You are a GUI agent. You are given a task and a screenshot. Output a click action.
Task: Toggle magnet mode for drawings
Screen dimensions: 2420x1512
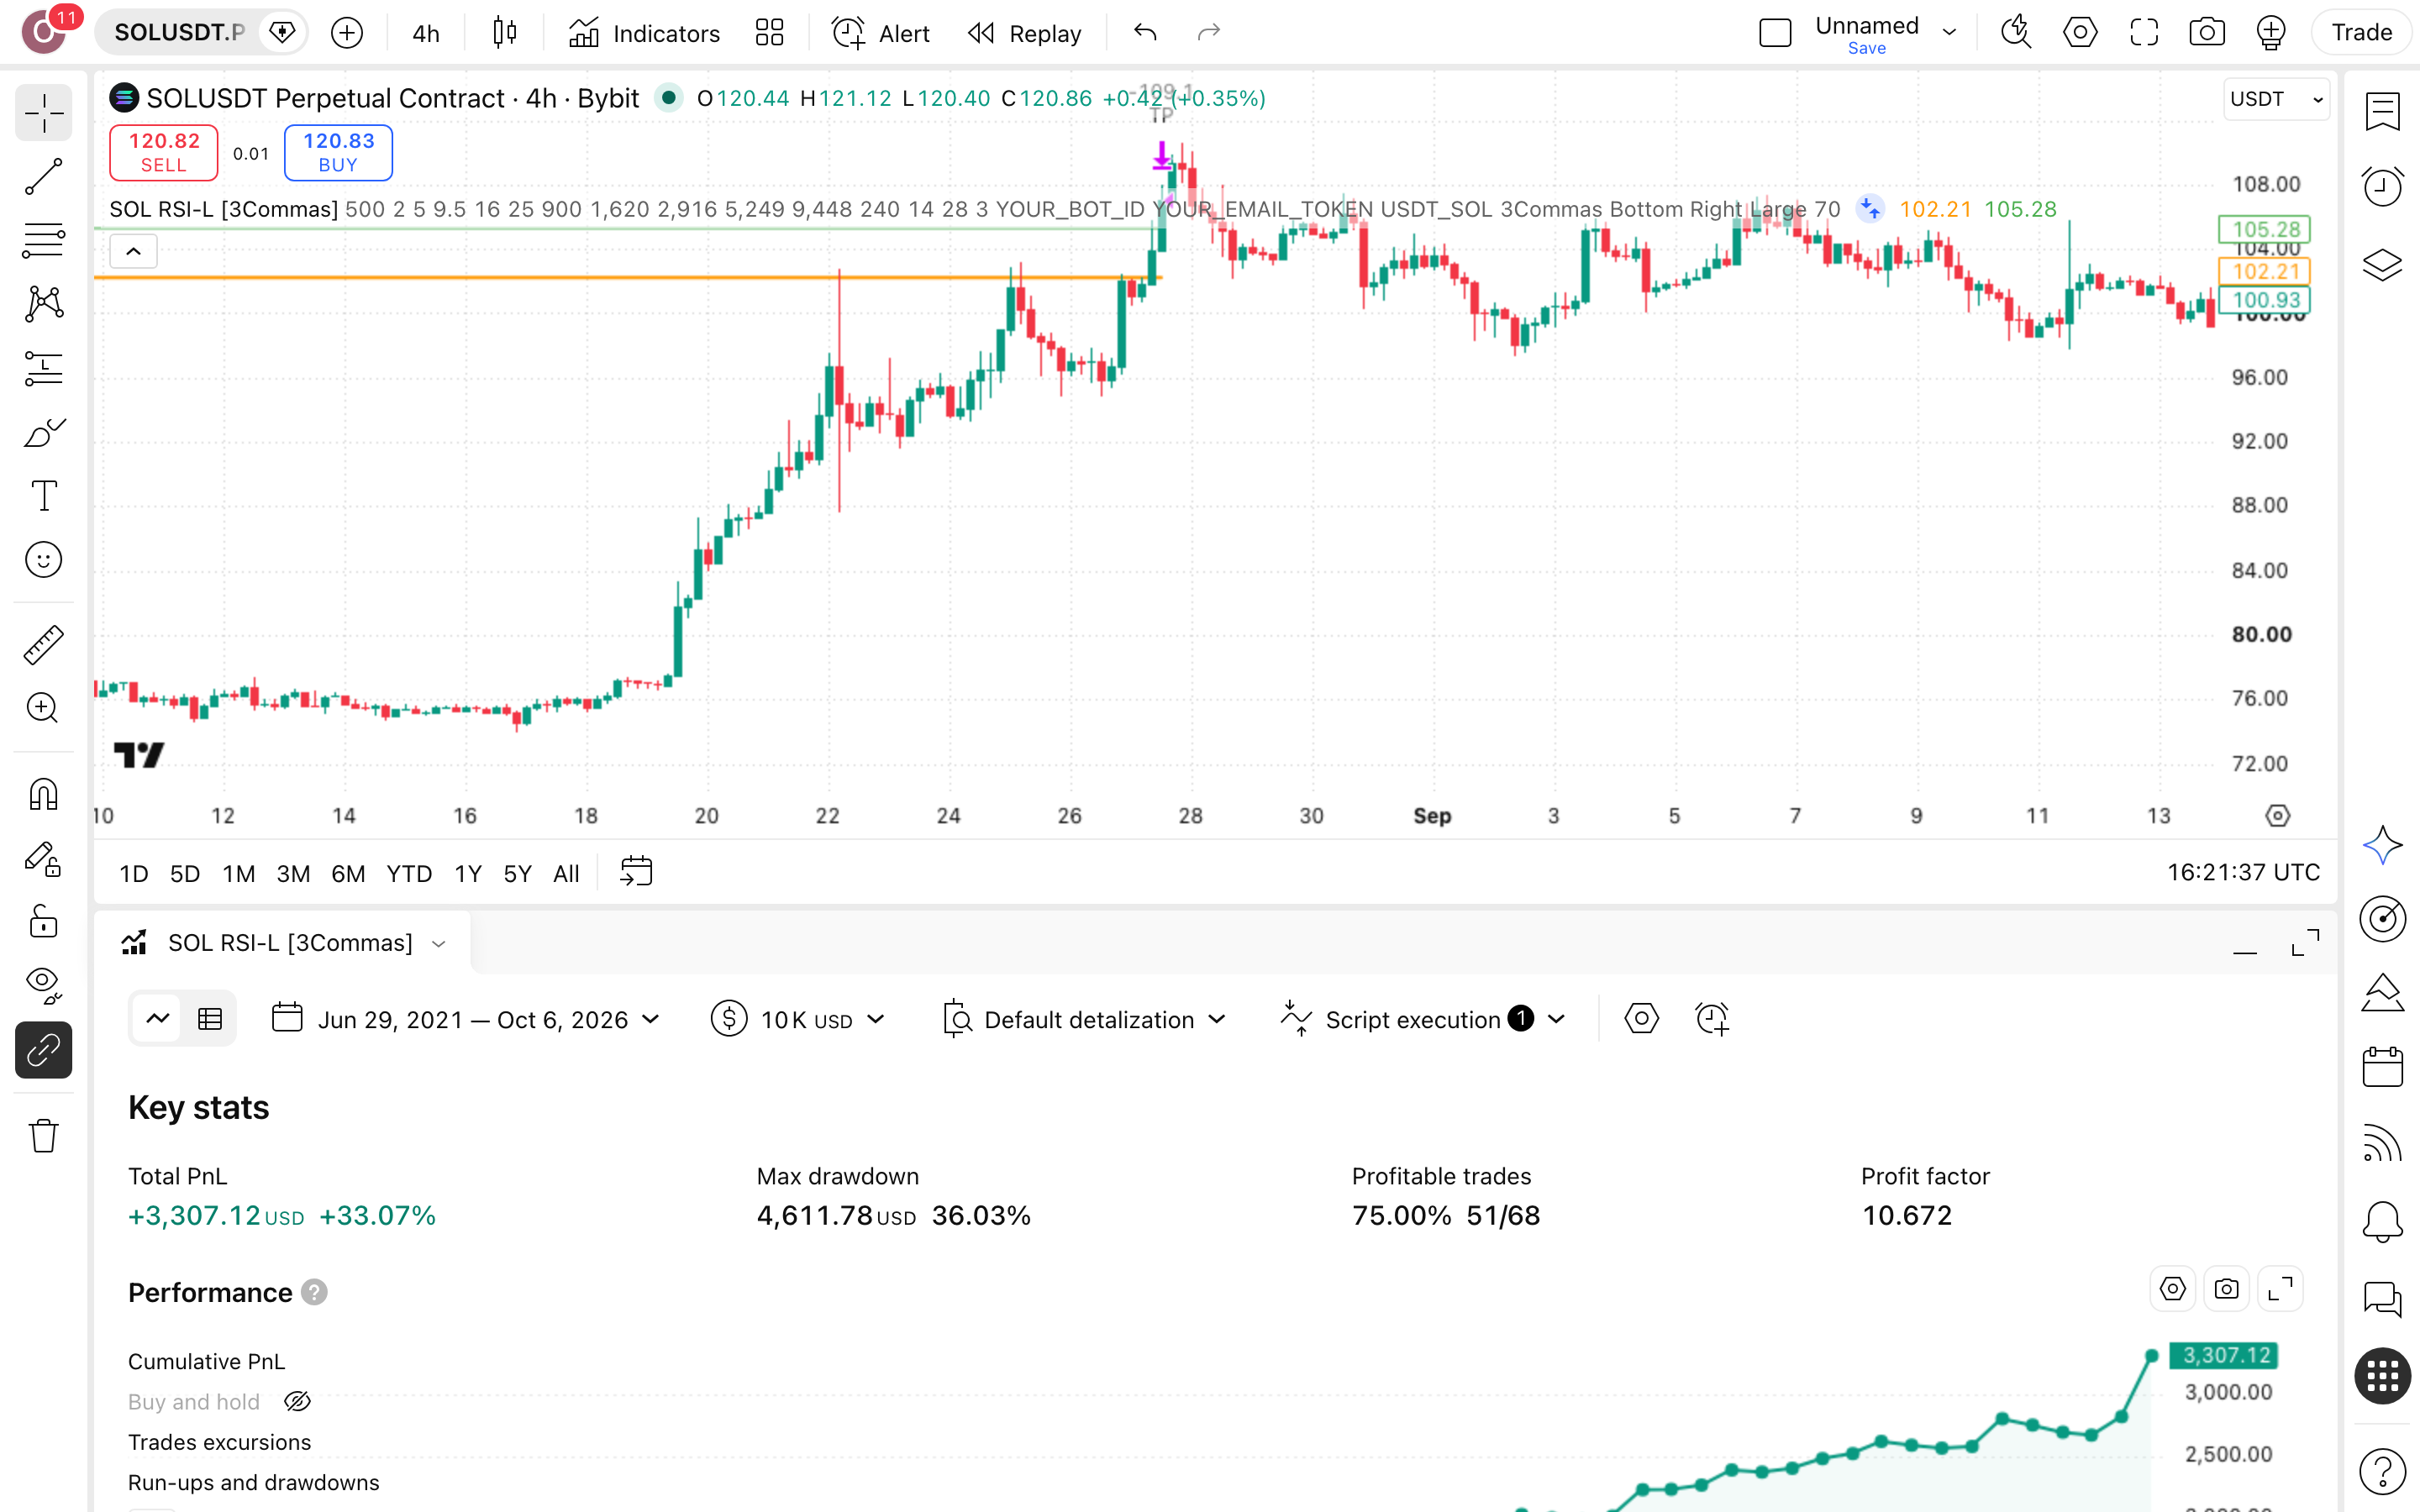point(43,795)
